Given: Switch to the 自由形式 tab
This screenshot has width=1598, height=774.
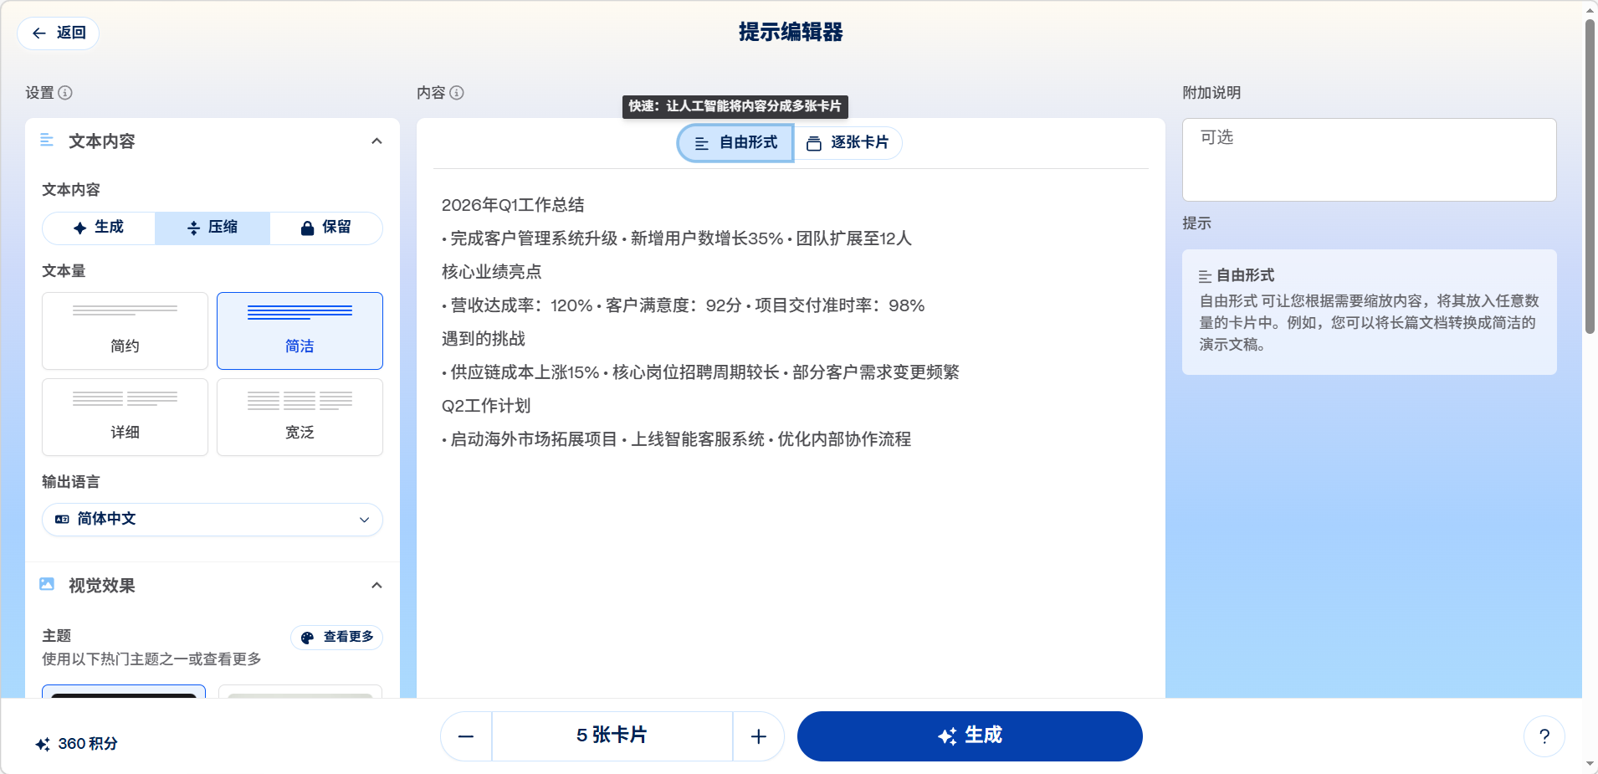Looking at the screenshot, I should (x=735, y=143).
